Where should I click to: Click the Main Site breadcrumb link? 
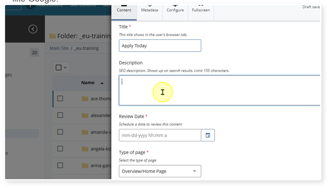pyautogui.click(x=59, y=48)
